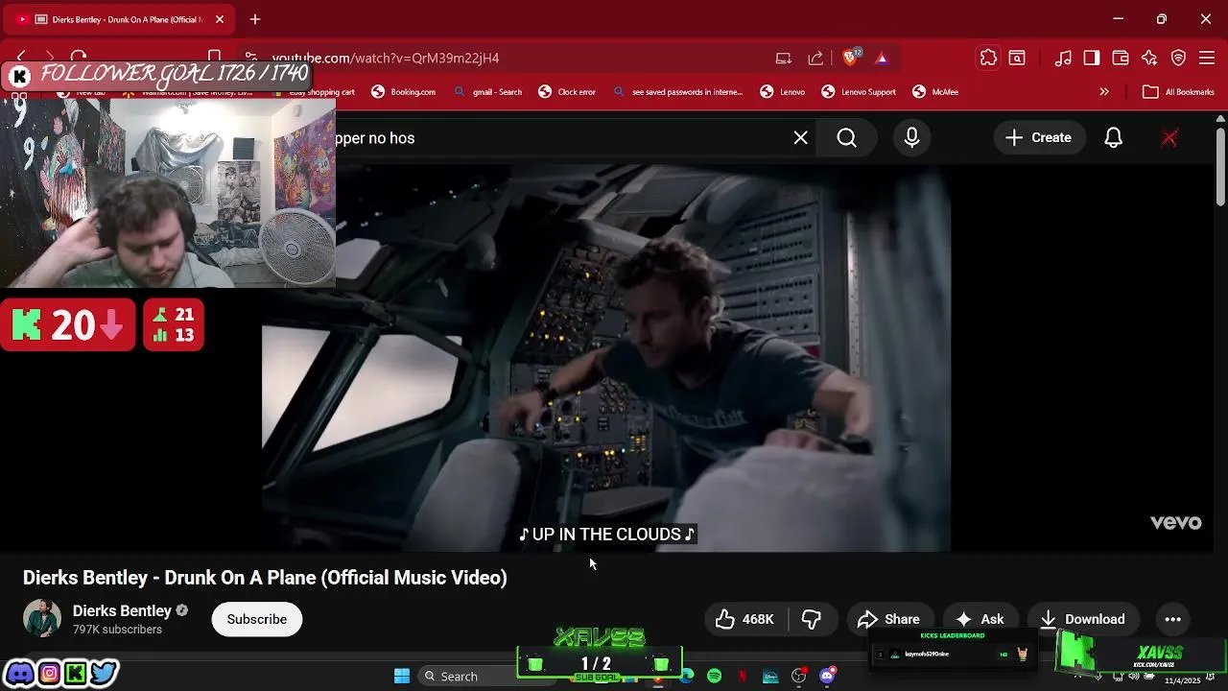Click the share page icon in address bar
The image size is (1228, 691).
pyautogui.click(x=815, y=58)
